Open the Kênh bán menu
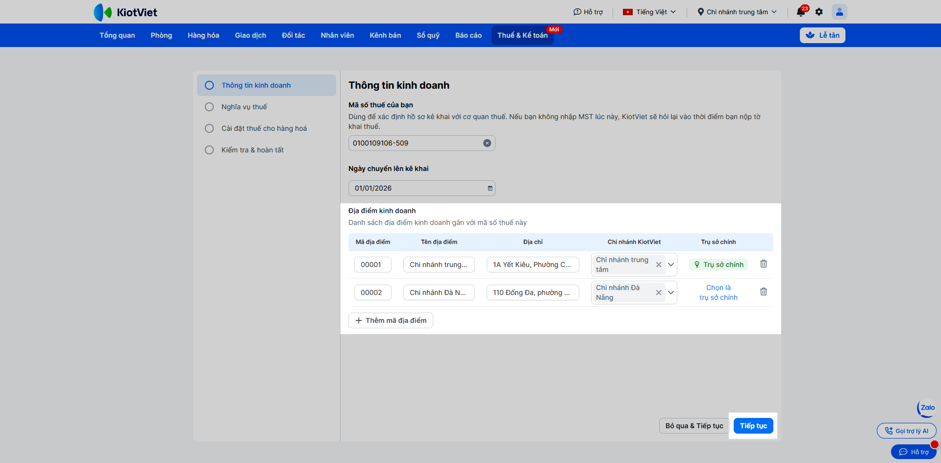 coord(385,35)
